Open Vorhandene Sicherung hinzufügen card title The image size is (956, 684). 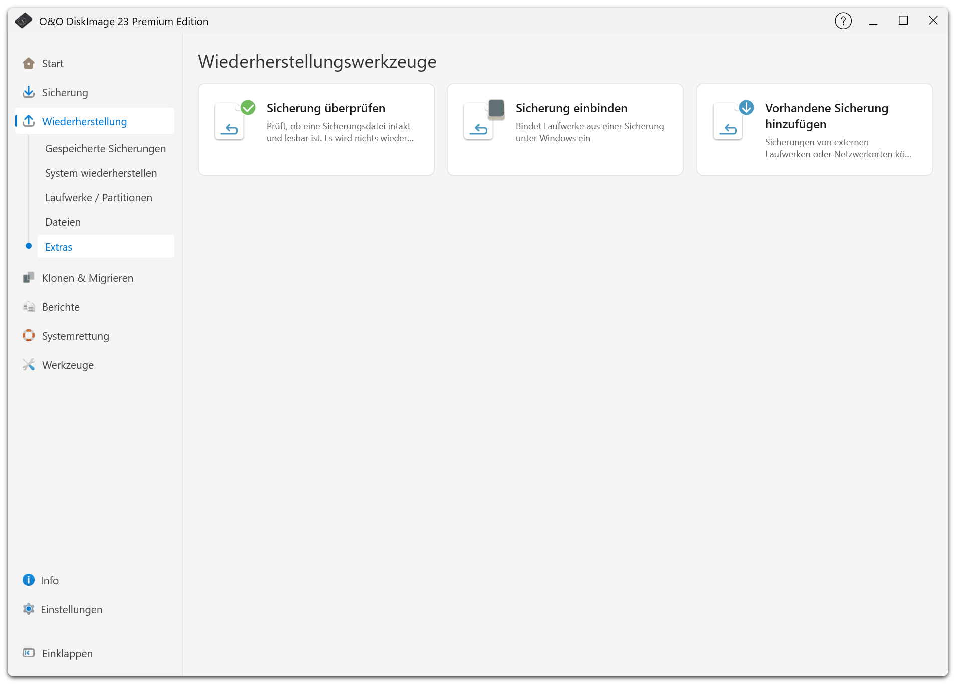(x=826, y=116)
